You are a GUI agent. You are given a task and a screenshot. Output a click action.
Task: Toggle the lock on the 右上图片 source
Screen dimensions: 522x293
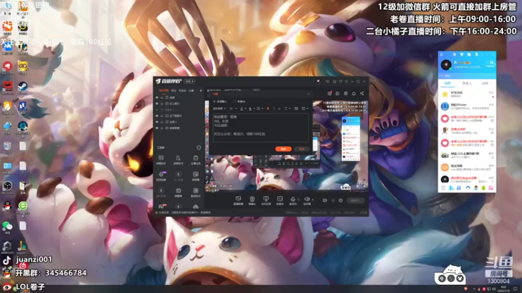[162, 104]
